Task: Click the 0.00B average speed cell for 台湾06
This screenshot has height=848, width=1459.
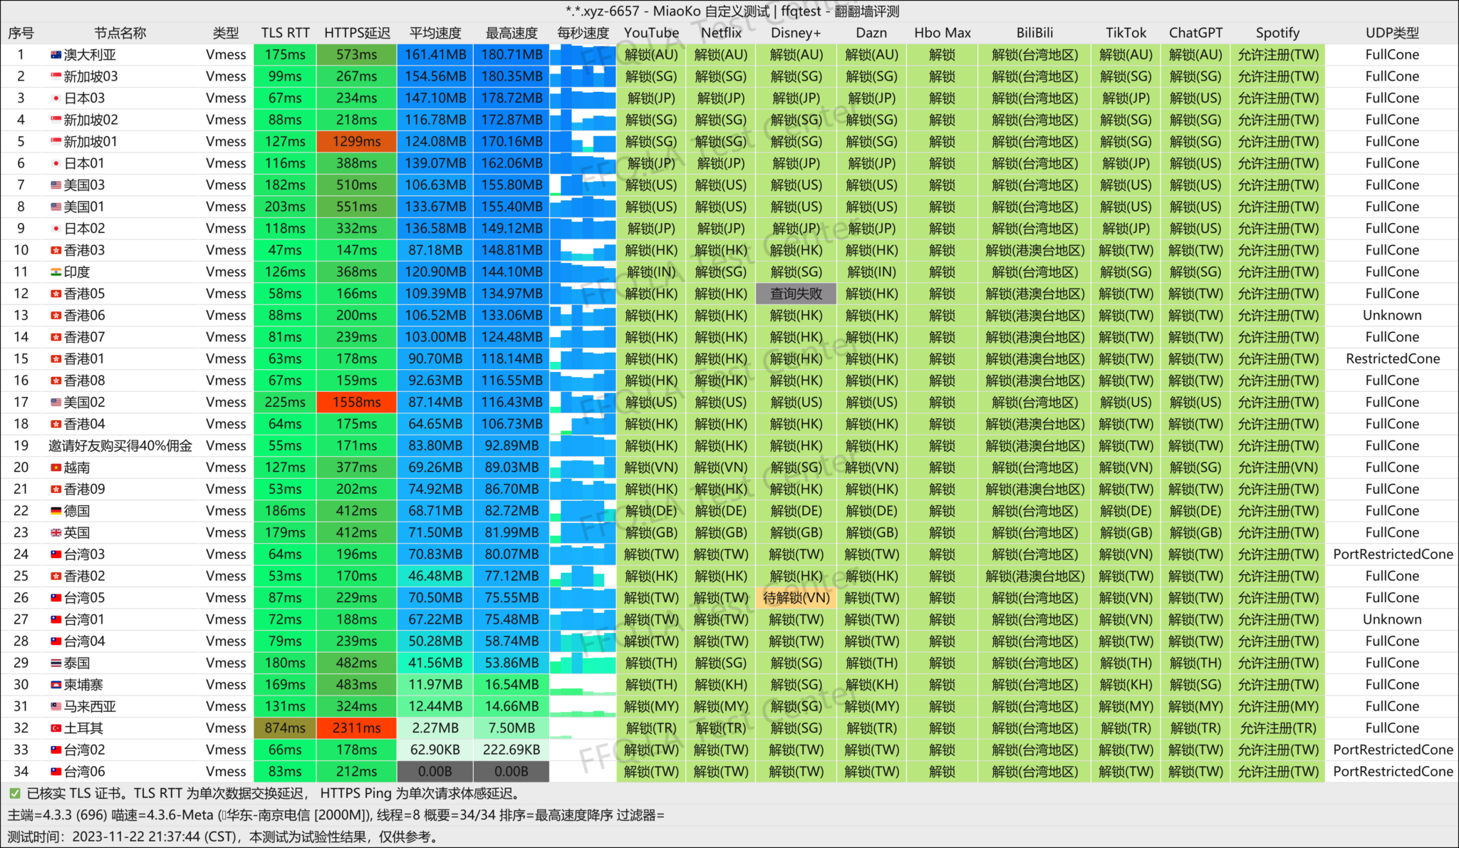Action: [435, 772]
